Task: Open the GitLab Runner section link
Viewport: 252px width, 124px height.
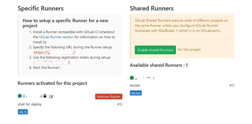Action: pos(56,37)
